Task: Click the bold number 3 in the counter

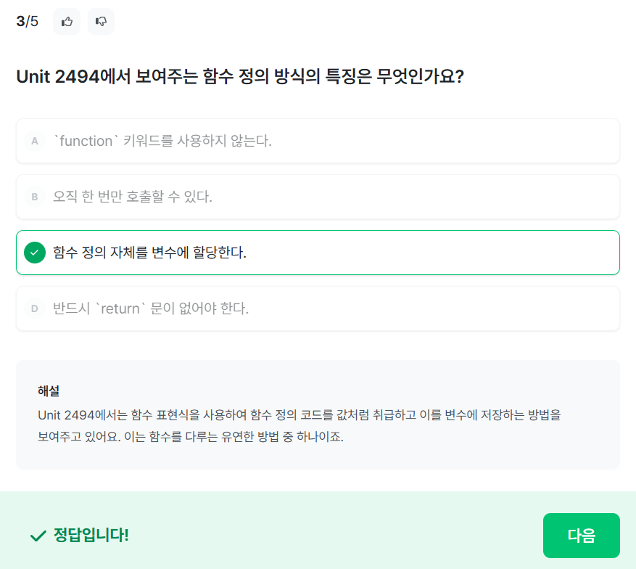Action: coord(20,21)
